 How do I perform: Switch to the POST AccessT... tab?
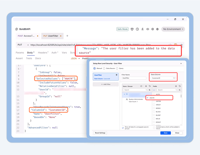coord(28,36)
